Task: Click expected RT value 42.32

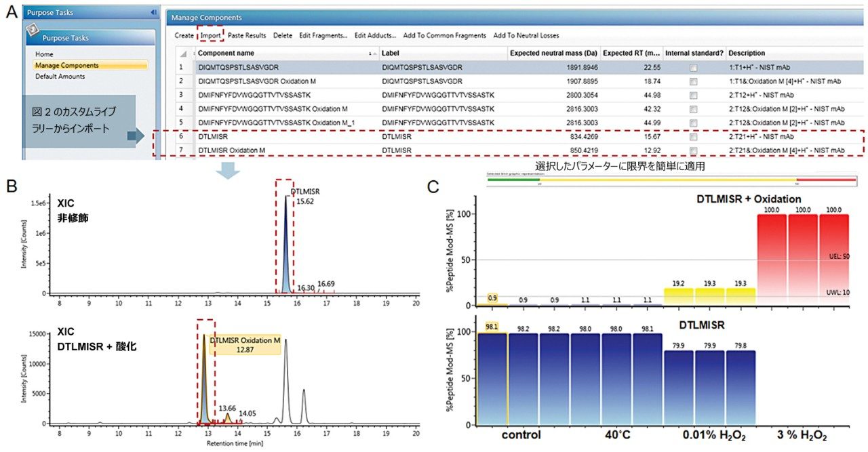Action: (x=651, y=108)
